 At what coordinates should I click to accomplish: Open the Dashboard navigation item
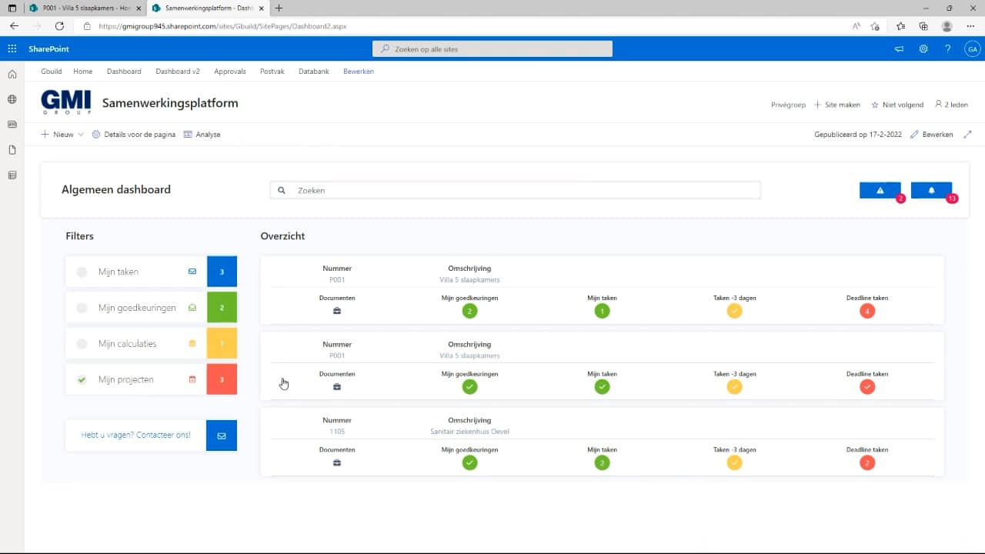point(124,72)
